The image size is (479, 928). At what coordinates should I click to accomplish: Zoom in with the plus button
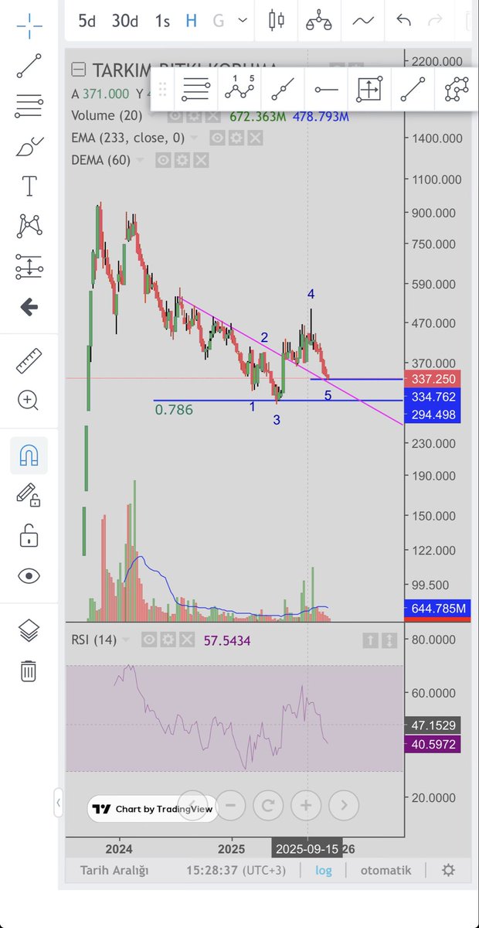click(306, 805)
